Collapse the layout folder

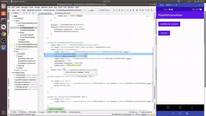15,56
